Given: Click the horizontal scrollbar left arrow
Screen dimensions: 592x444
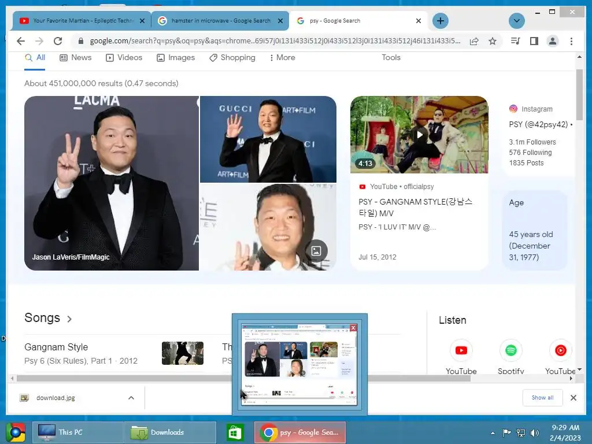Looking at the screenshot, I should coord(13,378).
